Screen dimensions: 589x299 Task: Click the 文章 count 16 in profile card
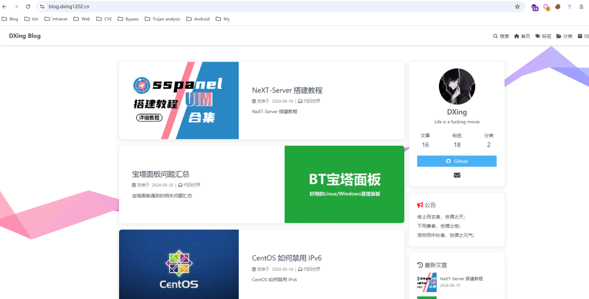pyautogui.click(x=425, y=145)
